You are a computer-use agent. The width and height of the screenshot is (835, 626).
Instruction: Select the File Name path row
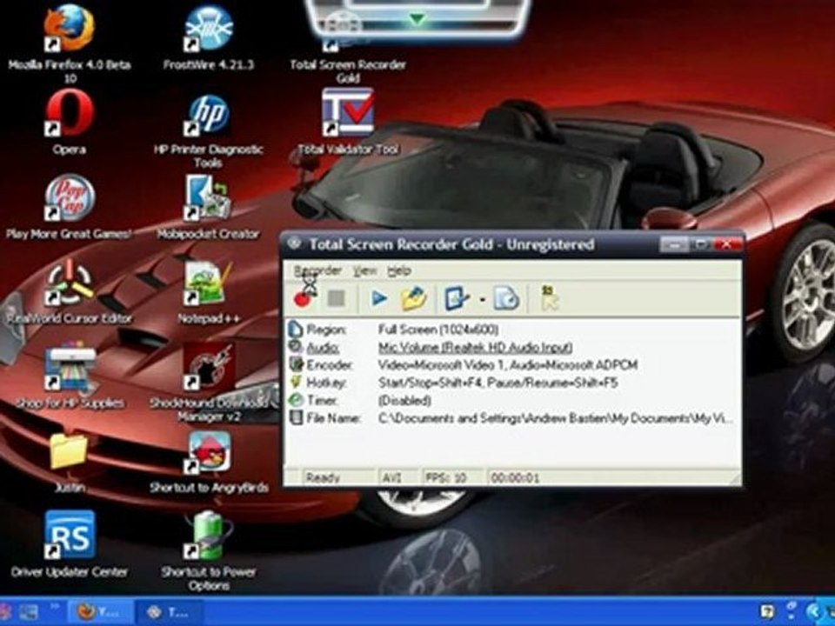point(511,418)
